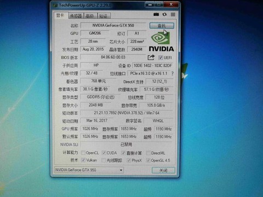Click the subvendor field showing HP
The height and width of the screenshot is (197, 263).
pyautogui.click(x=96, y=65)
